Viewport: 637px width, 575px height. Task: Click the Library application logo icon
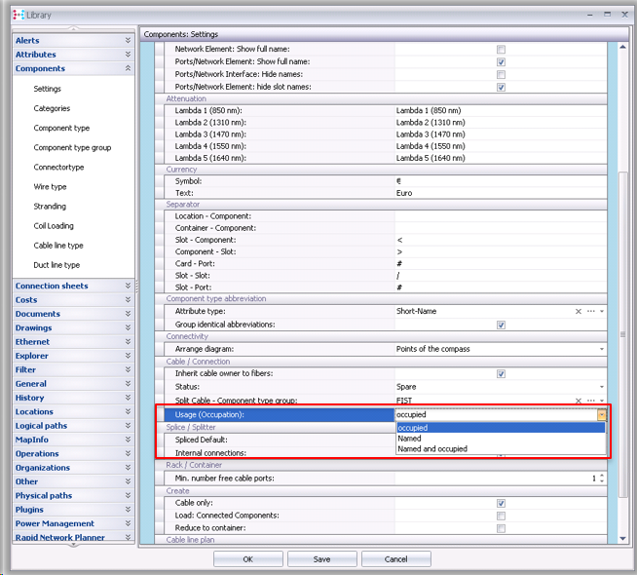pos(19,15)
